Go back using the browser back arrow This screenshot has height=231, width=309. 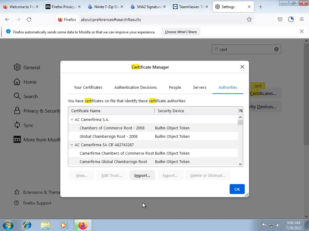tap(7, 20)
